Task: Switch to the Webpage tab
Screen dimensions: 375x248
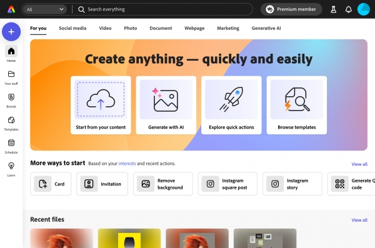Action: [194, 28]
